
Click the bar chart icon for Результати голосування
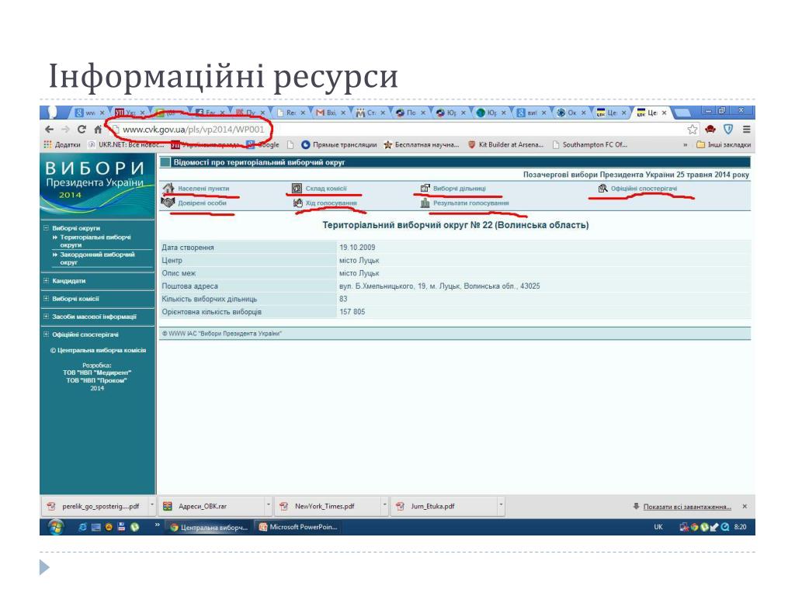coord(425,203)
